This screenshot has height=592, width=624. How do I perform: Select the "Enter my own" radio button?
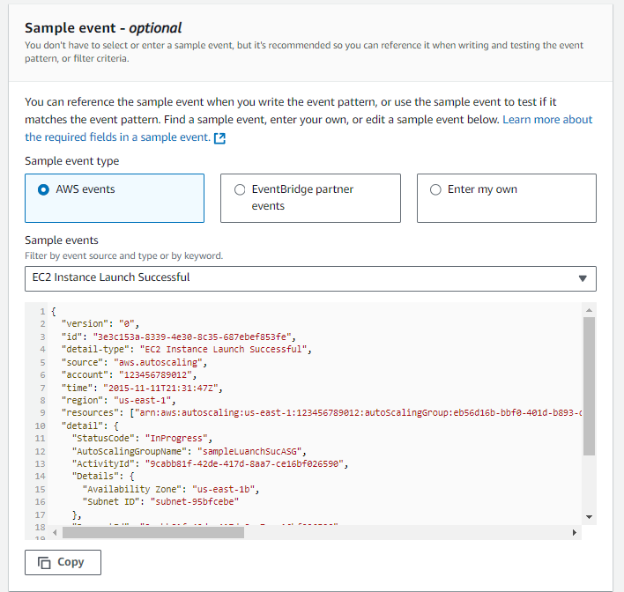435,189
